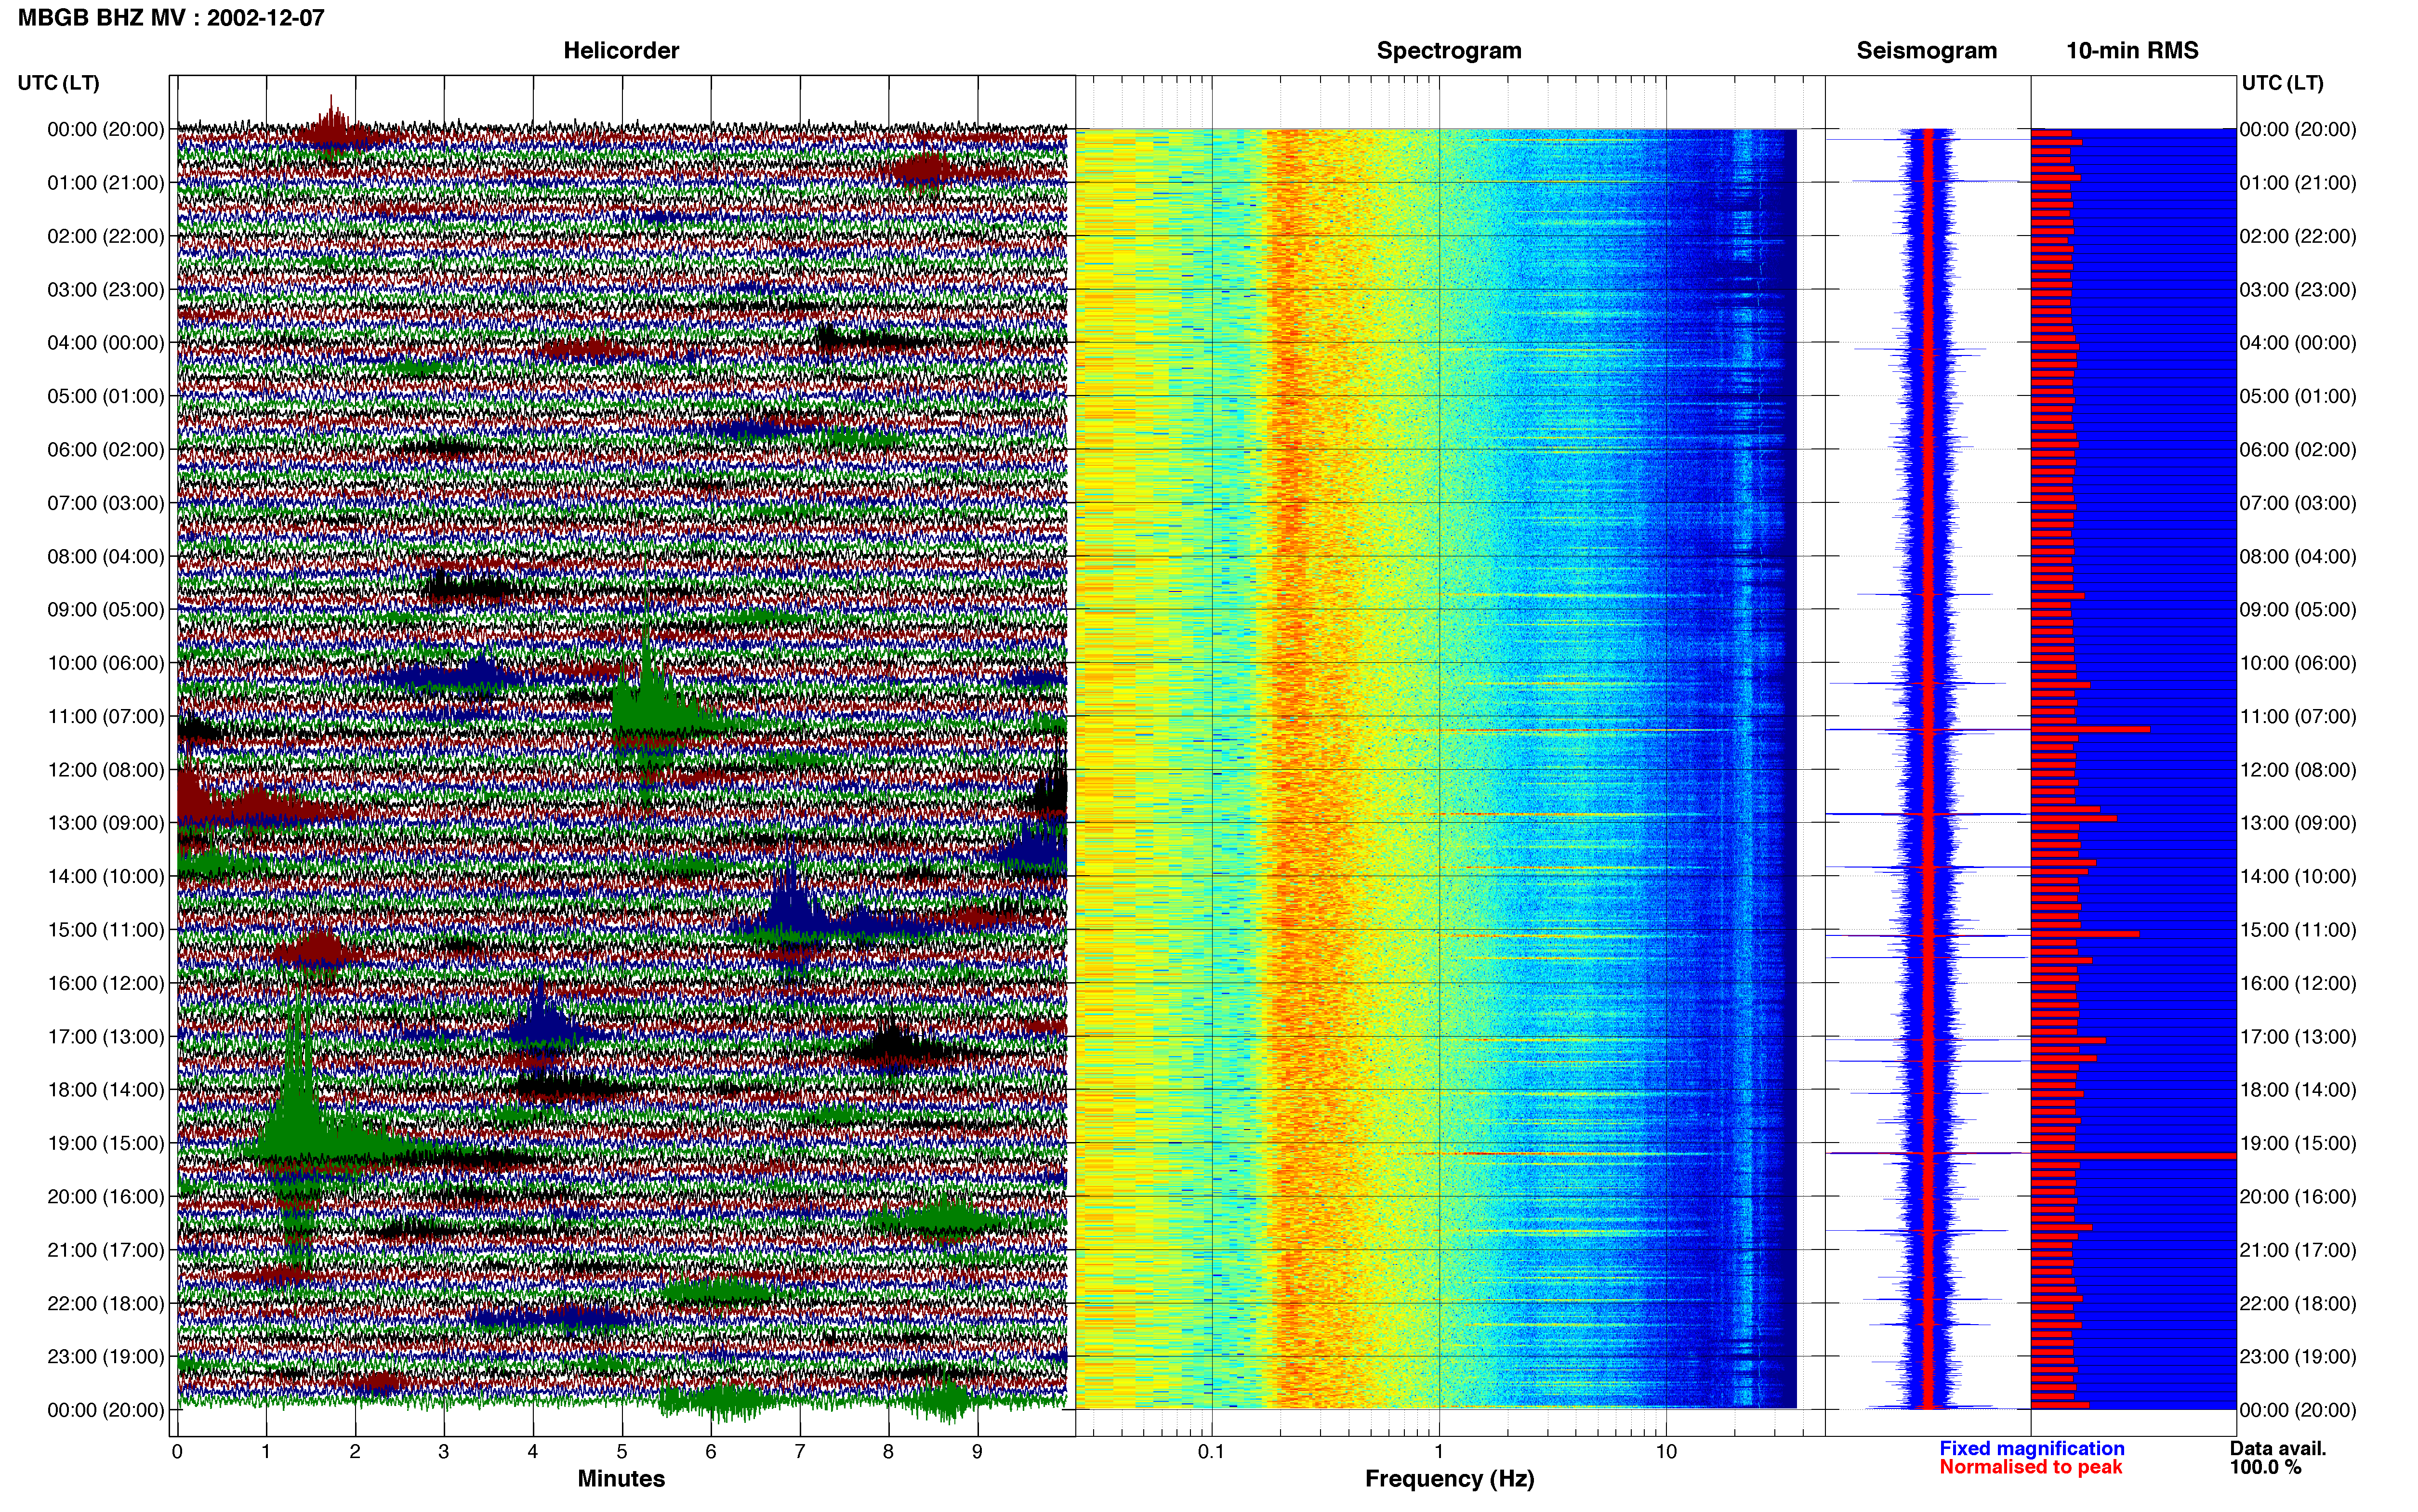
Task: Select left axis label 08:00 (04:00)
Action: tap(106, 557)
